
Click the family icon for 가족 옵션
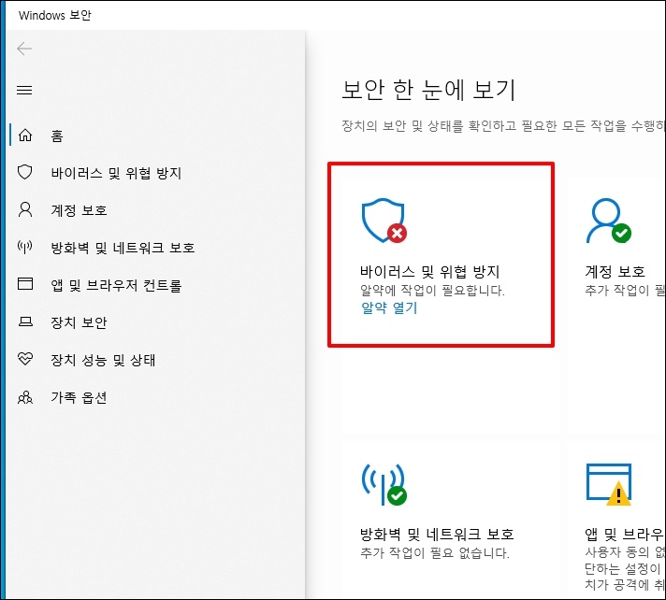coord(25,397)
